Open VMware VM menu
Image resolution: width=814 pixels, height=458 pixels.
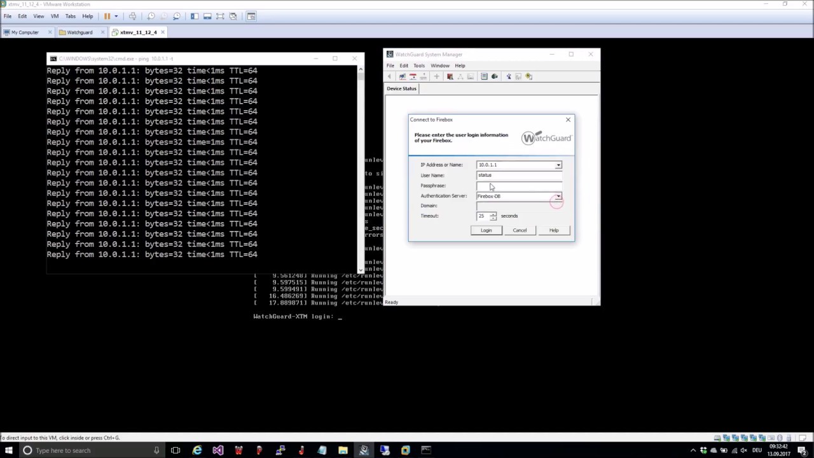(54, 16)
